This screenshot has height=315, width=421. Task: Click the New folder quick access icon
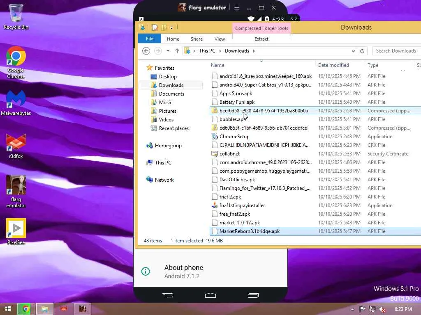pyautogui.click(x=164, y=27)
